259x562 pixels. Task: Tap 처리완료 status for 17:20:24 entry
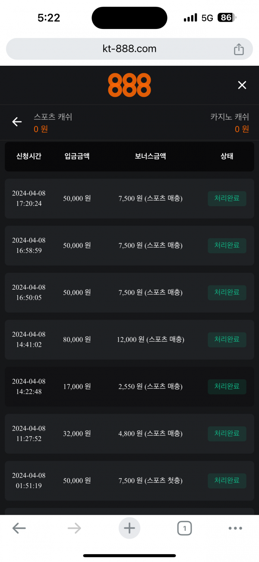pyautogui.click(x=227, y=198)
